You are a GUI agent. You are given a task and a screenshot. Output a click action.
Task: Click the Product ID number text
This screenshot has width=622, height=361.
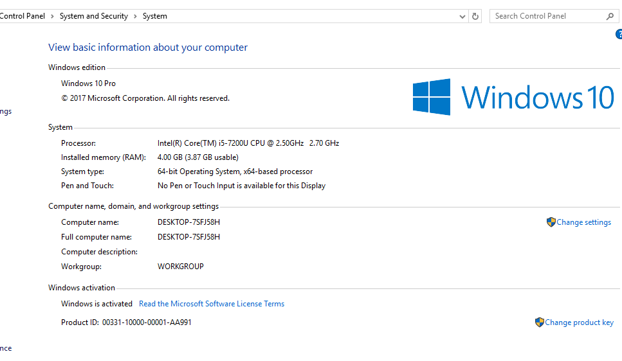click(x=147, y=322)
